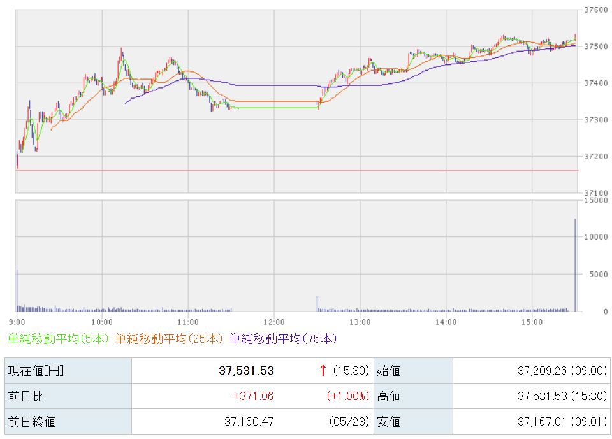The image size is (612, 439).
Task: Click the current price value 37,531.53
Action: [x=246, y=370]
